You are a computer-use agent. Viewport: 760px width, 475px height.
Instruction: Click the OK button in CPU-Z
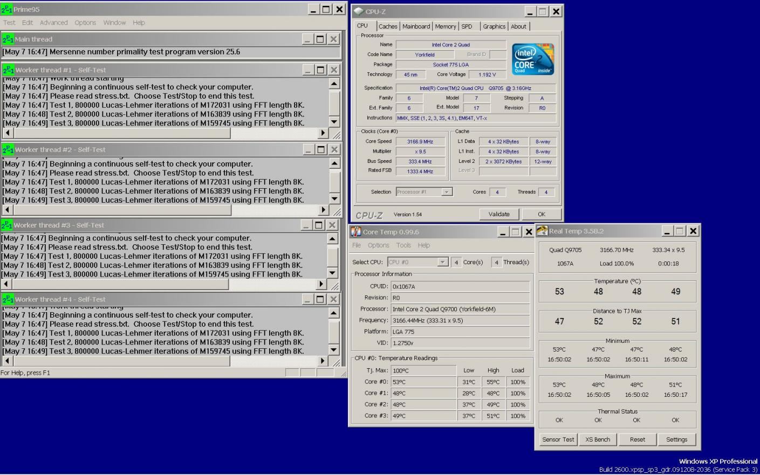click(542, 214)
